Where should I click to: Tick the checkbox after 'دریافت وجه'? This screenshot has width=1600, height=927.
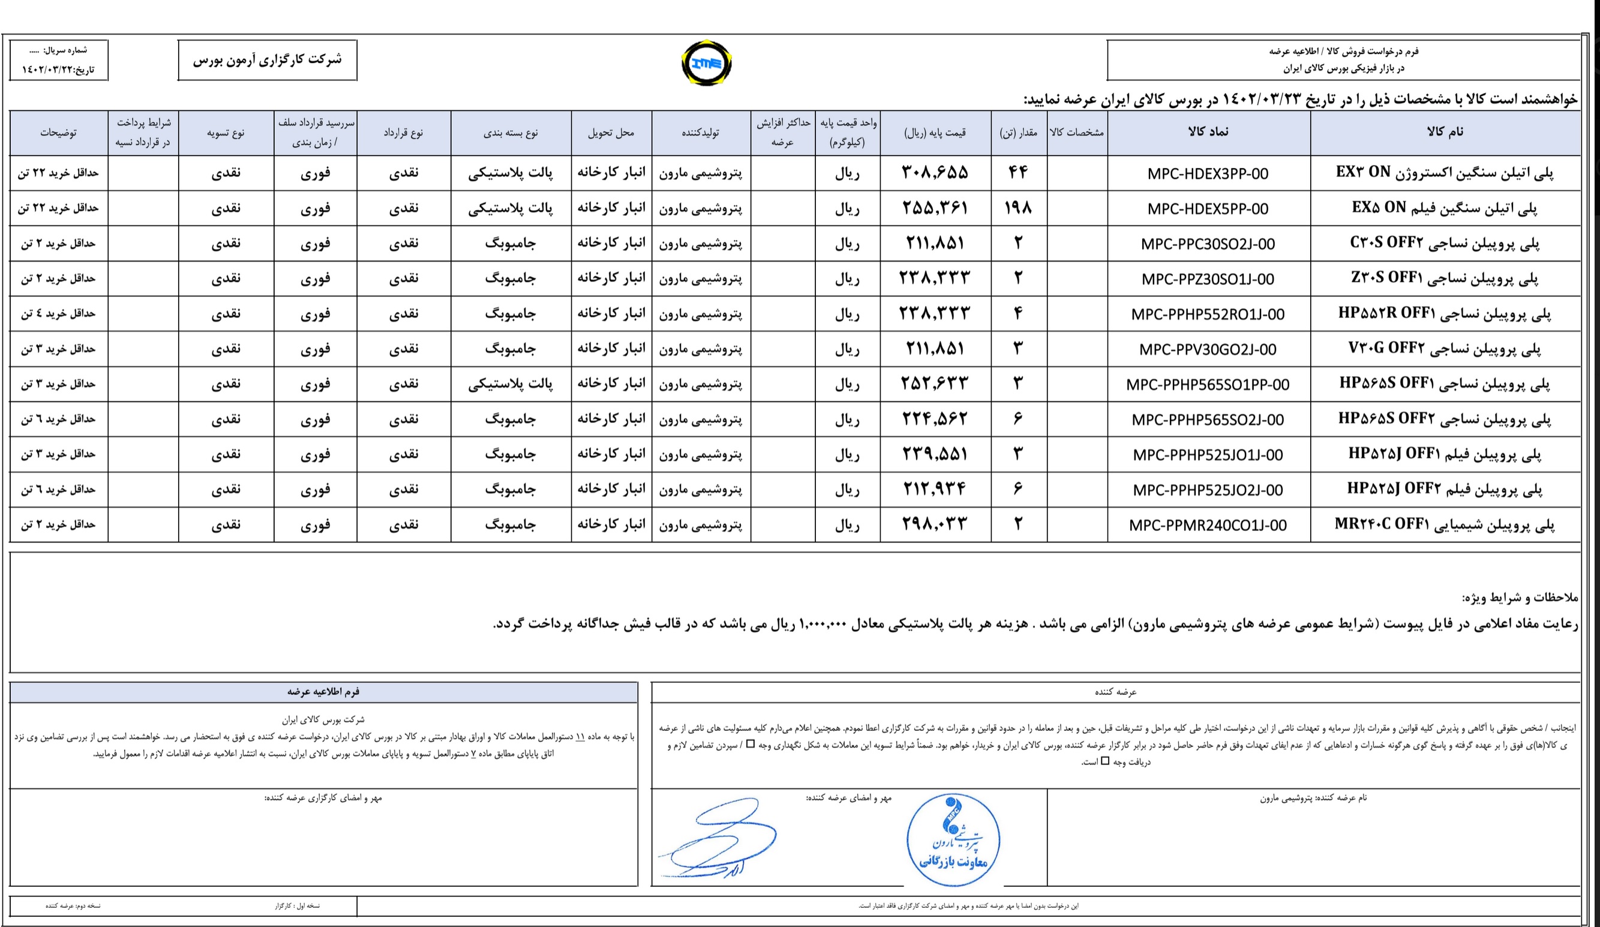point(1106,761)
